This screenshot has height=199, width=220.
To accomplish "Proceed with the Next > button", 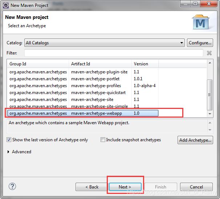I will click(x=125, y=187).
